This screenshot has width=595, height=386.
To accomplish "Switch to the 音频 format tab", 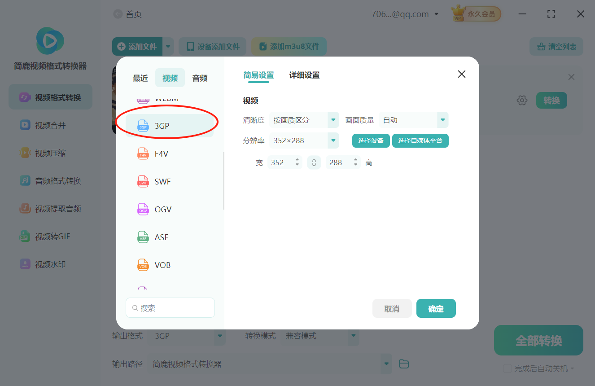I will [x=199, y=78].
